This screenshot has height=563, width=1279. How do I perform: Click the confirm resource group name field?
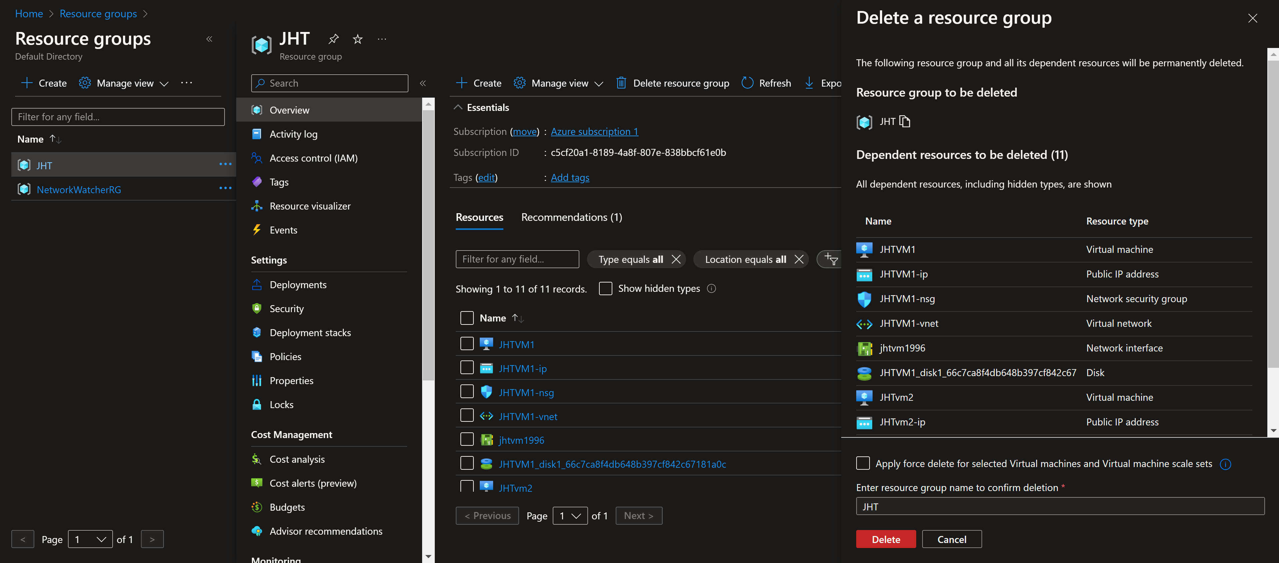point(1060,506)
